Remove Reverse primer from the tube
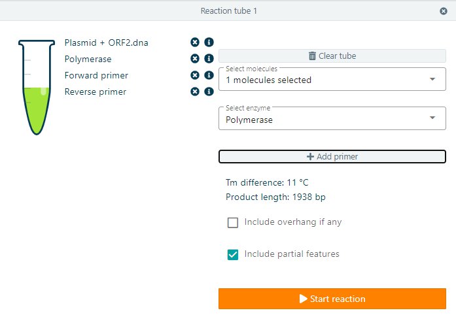Viewport: 456px width, 334px height. (x=195, y=92)
